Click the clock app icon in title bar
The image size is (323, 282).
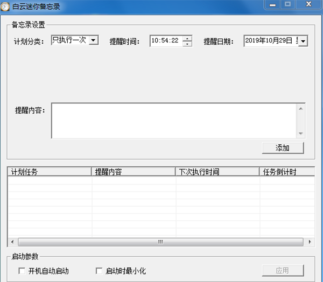[5, 6]
